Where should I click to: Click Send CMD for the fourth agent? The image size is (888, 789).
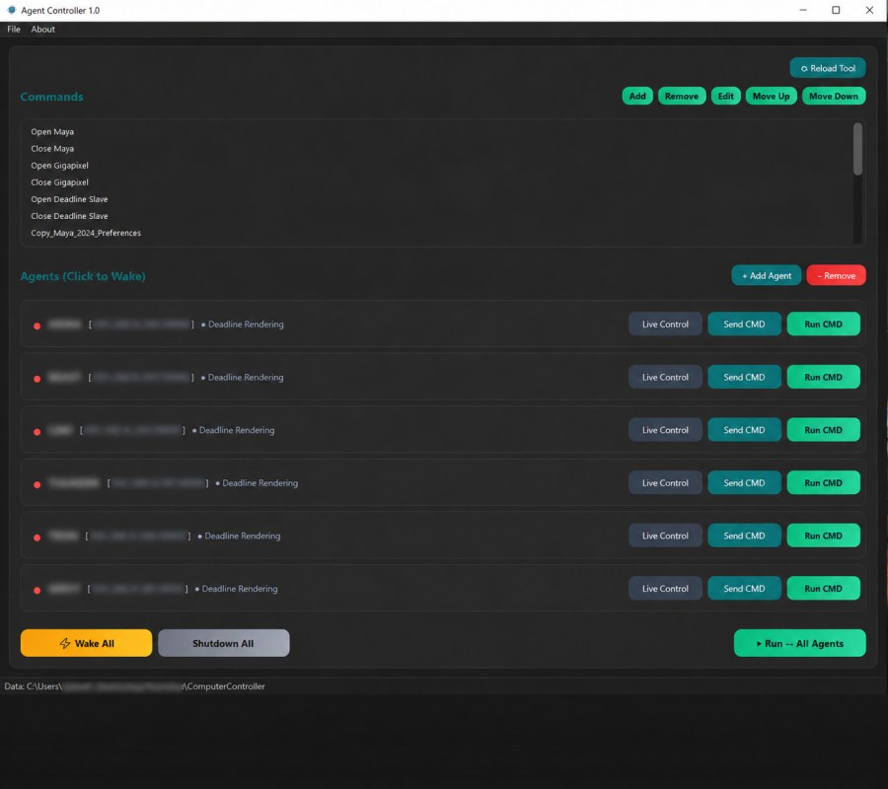pyautogui.click(x=744, y=483)
